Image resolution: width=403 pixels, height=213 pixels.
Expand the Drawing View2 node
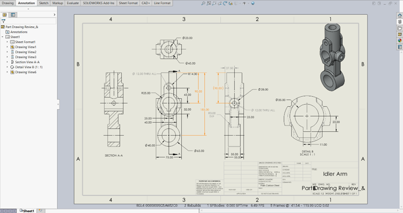click(x=7, y=52)
